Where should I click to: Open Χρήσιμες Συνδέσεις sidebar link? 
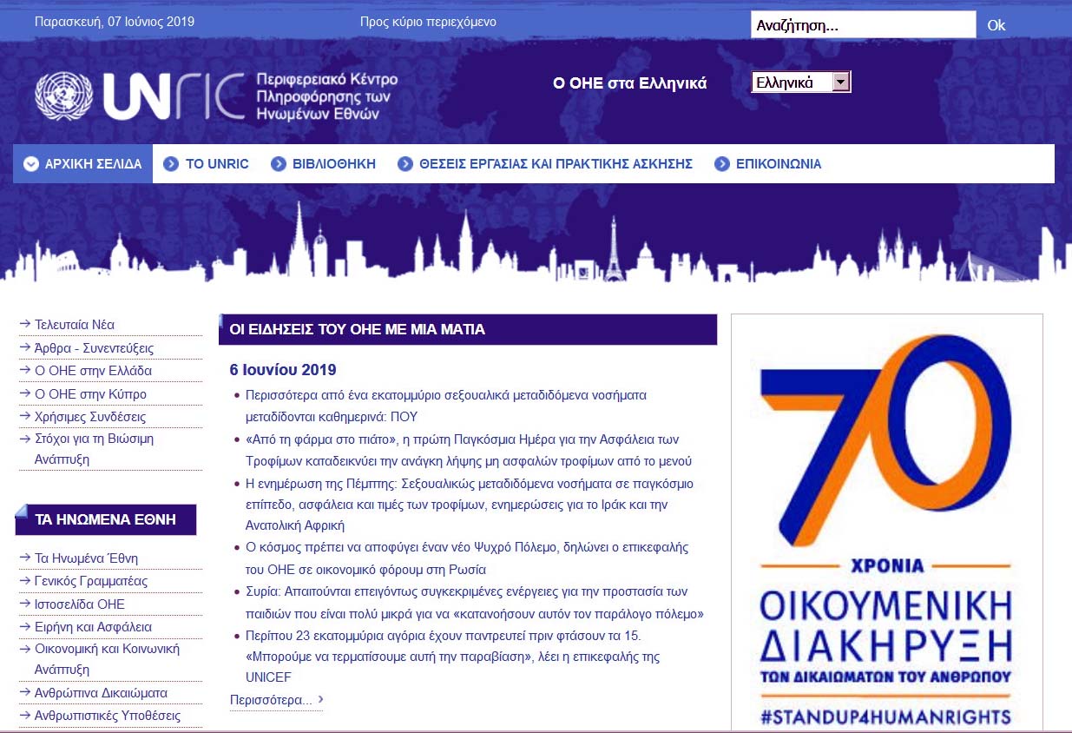90,417
